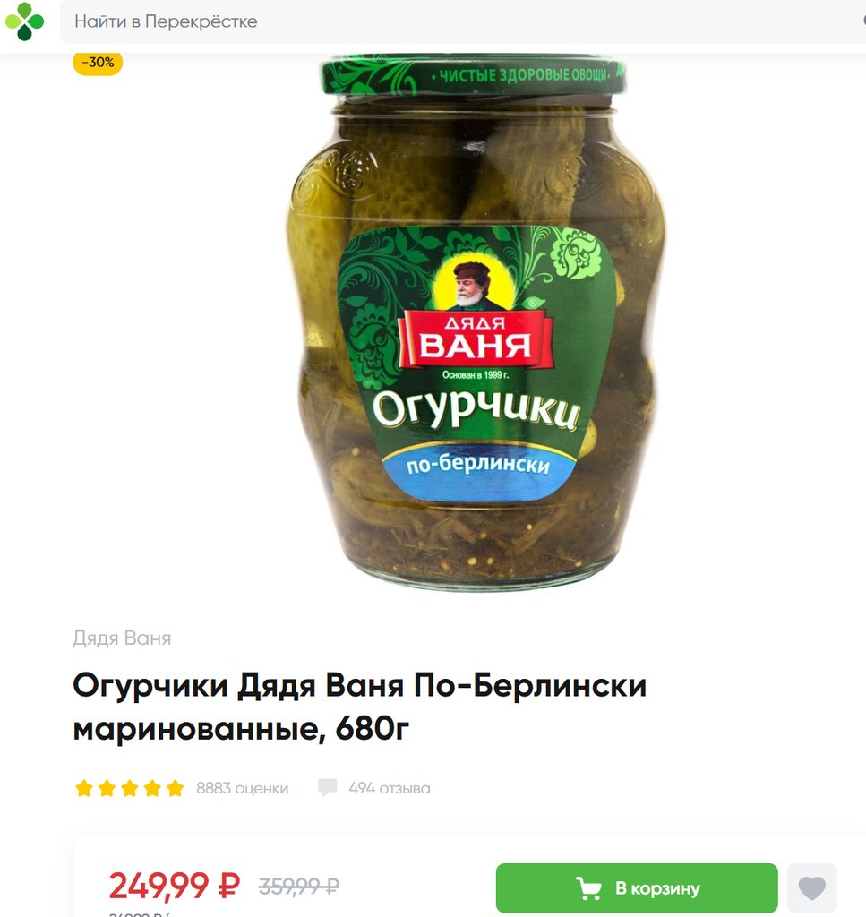Open the '8883 оценки' ratings link

click(x=242, y=788)
